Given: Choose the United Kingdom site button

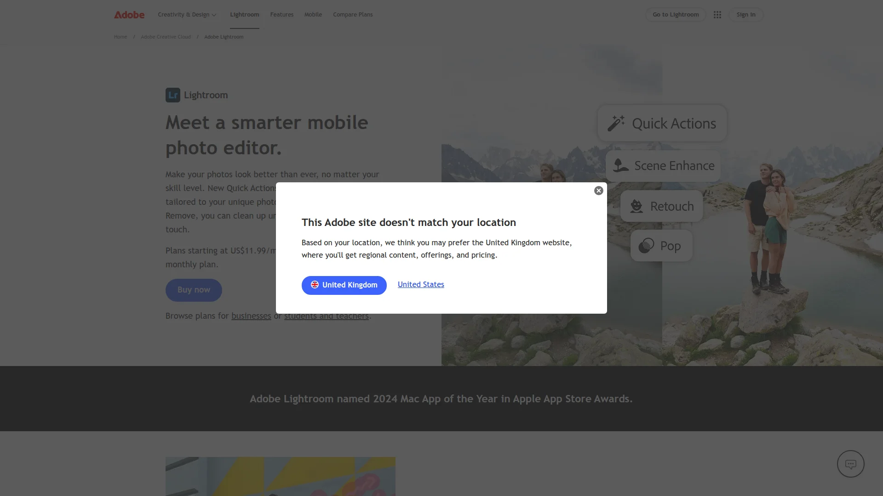Looking at the screenshot, I should click(344, 285).
